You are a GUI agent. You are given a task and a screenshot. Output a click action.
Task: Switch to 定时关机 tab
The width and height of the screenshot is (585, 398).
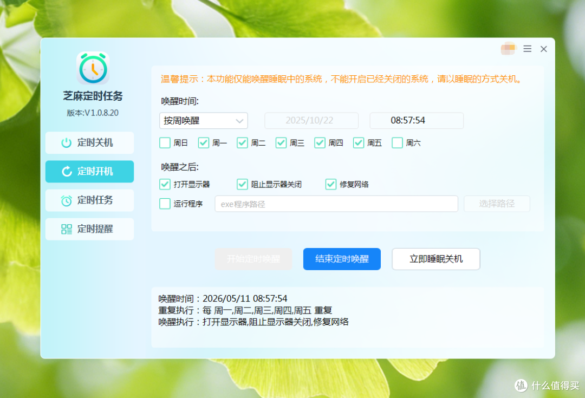coord(89,142)
